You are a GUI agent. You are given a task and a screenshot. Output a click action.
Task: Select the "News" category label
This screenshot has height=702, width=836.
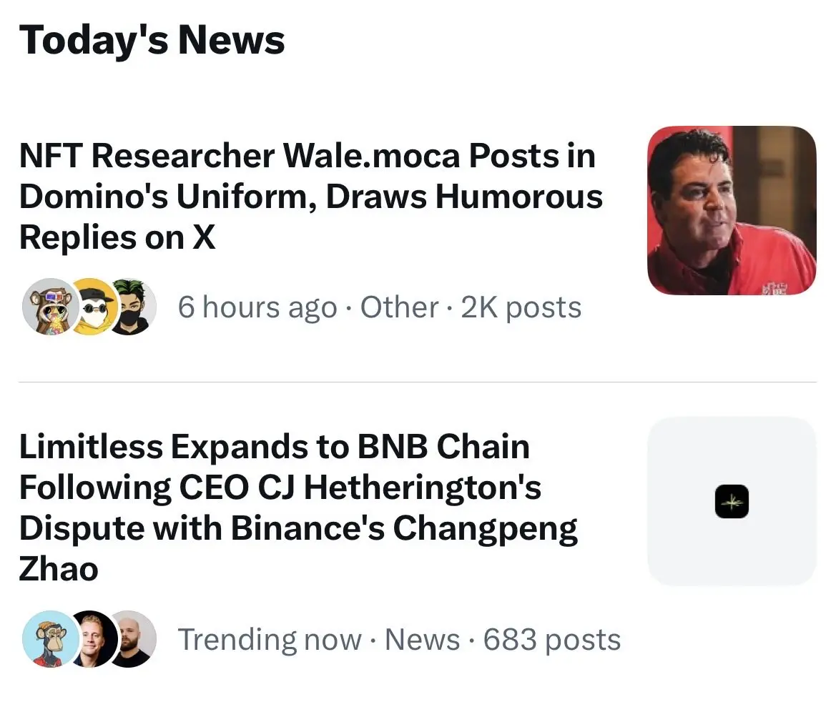[422, 639]
